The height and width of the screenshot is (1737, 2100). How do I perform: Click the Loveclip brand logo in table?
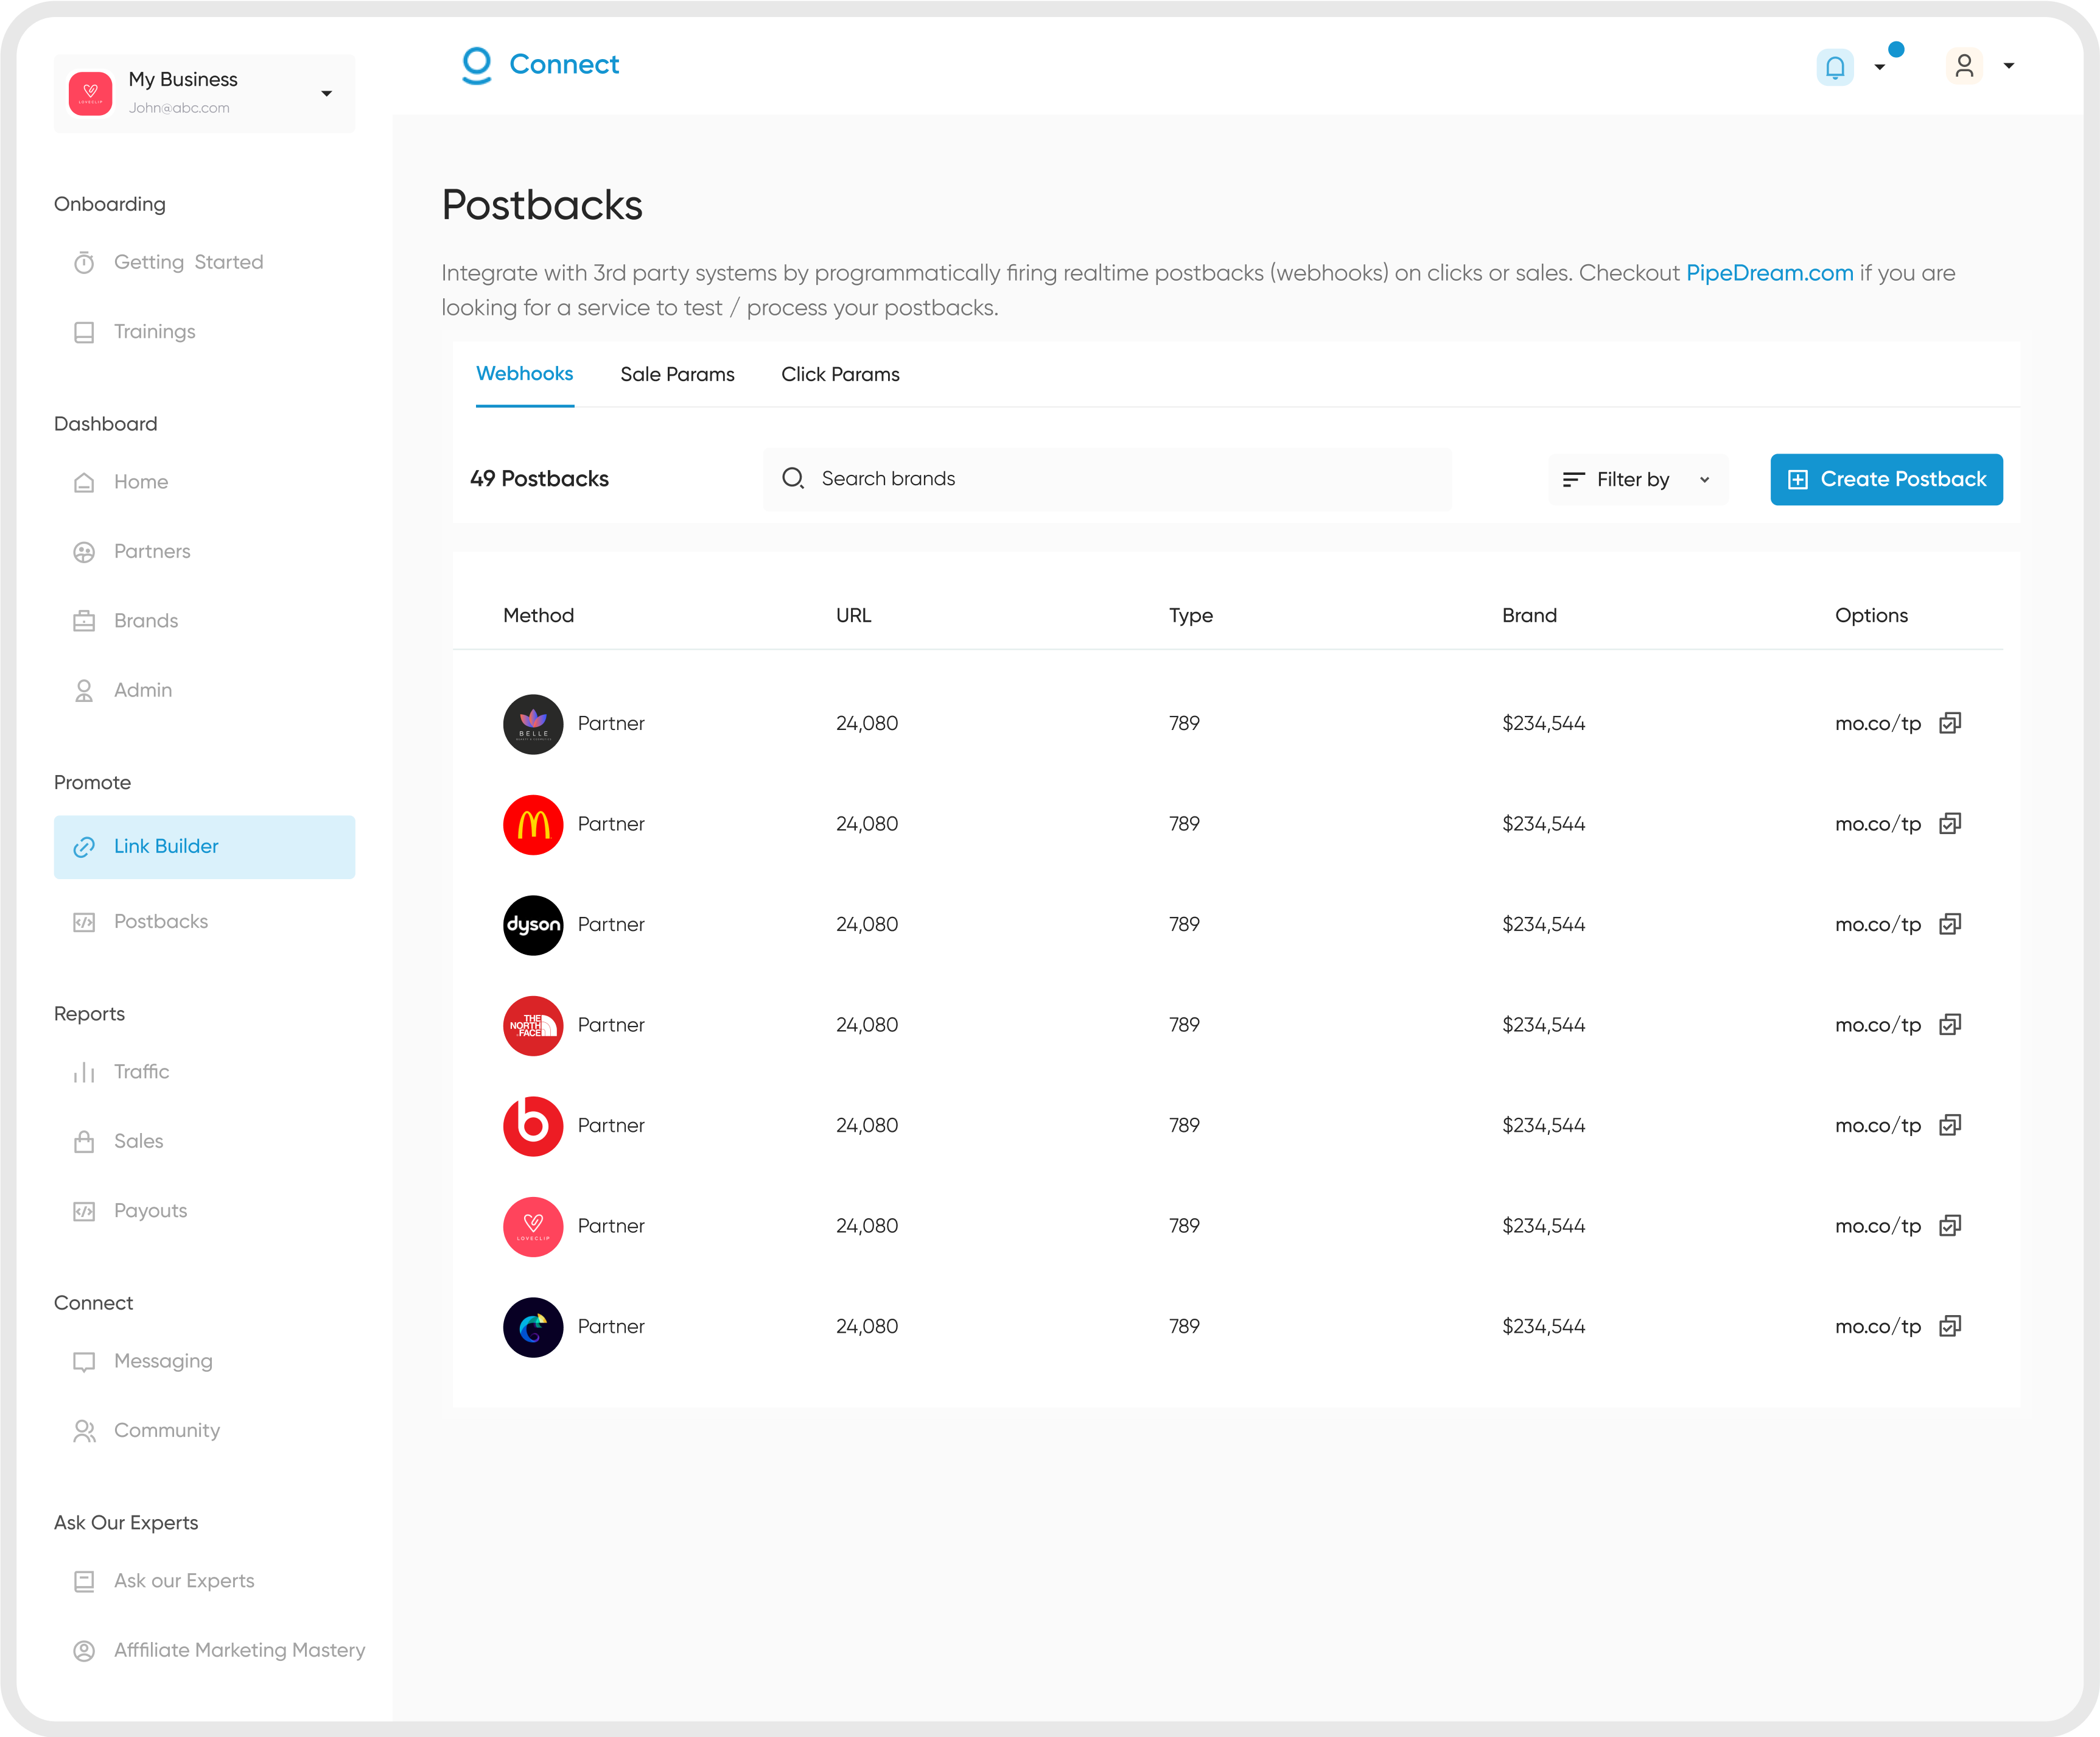tap(533, 1227)
